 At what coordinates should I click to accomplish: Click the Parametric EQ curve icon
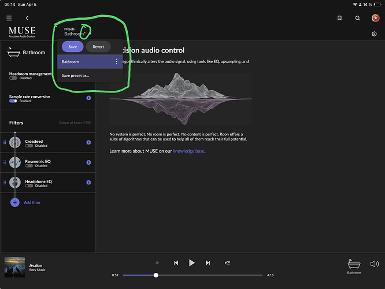coord(15,162)
